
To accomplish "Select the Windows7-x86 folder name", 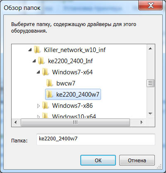I will tap(72, 106).
